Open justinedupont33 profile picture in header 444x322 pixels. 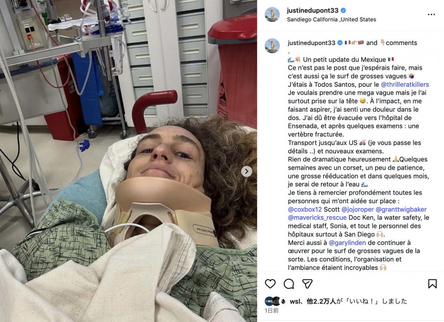coord(272,14)
